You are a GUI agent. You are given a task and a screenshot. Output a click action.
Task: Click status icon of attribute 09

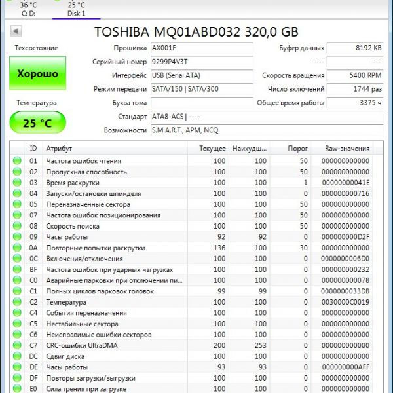(17, 237)
